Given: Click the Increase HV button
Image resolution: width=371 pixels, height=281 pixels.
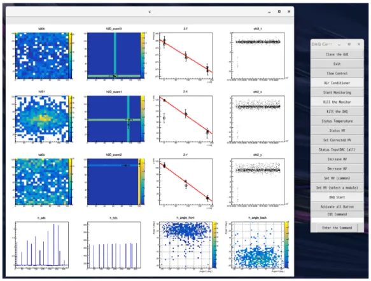Looking at the screenshot, I should point(337,159).
